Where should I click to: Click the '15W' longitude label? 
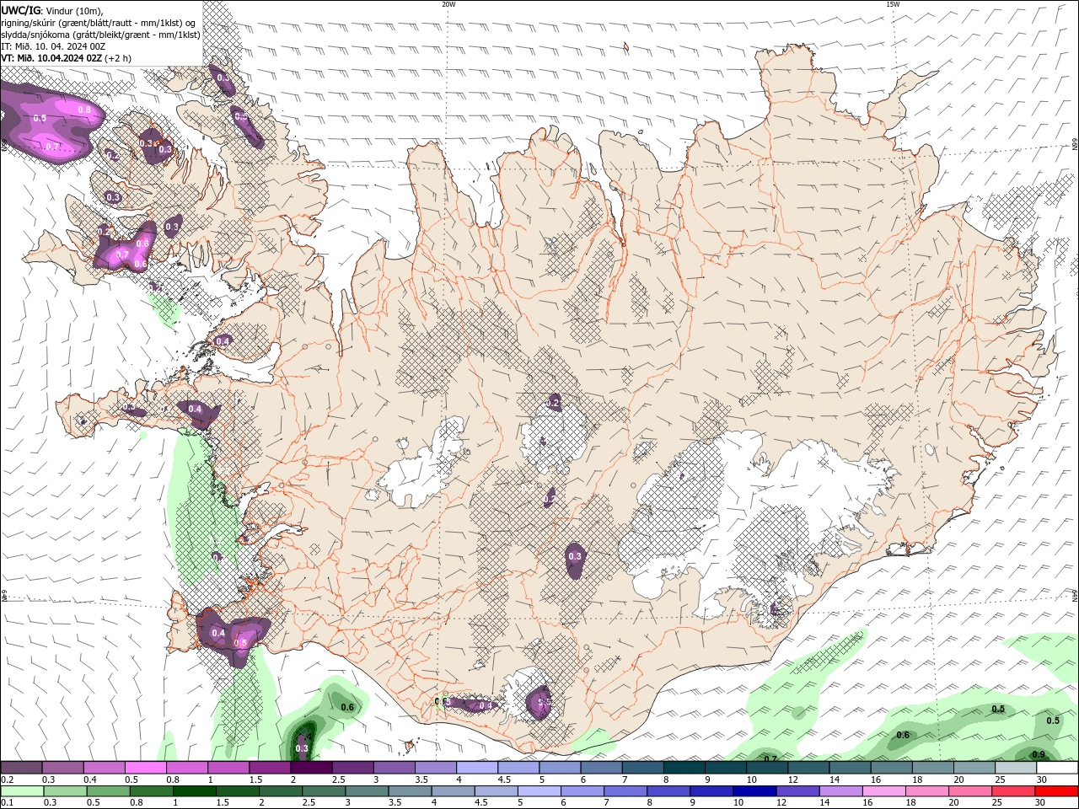pyautogui.click(x=893, y=4)
